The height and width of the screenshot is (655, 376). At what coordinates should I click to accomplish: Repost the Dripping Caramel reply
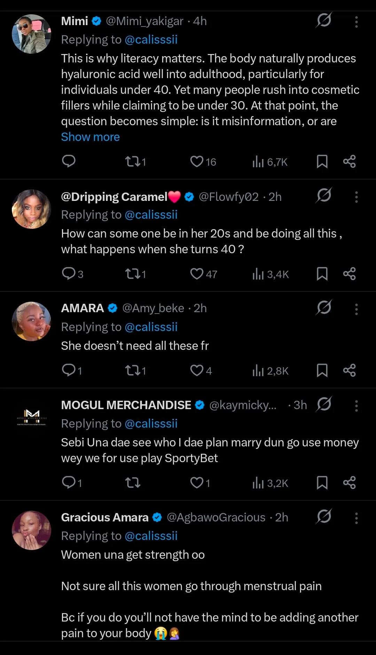[133, 274]
